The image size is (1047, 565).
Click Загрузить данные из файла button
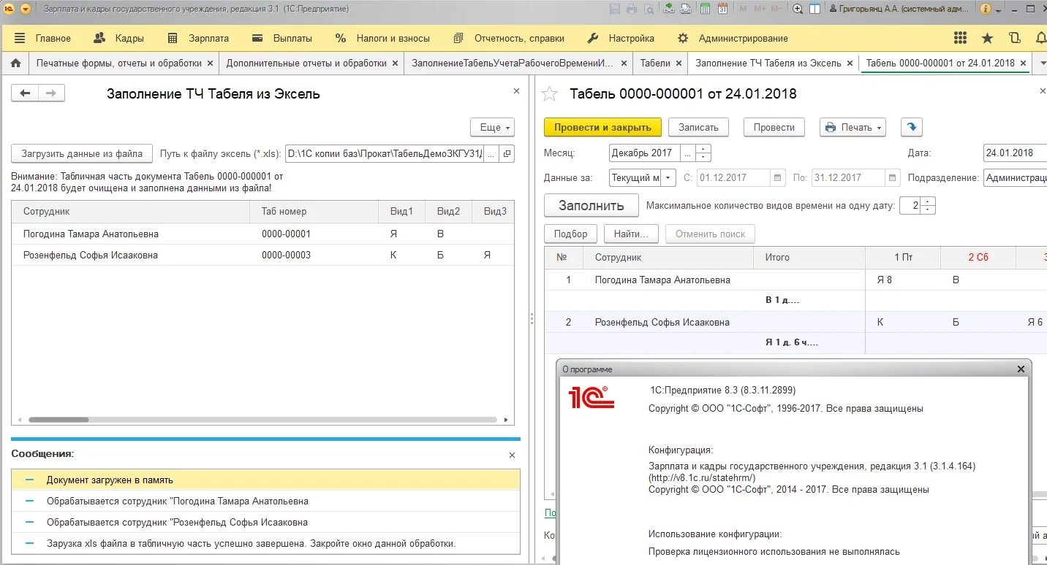click(x=82, y=153)
